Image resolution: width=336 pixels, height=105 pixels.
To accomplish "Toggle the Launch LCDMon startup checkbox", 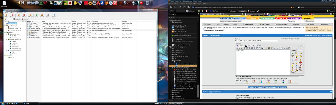I will (x=28, y=27).
